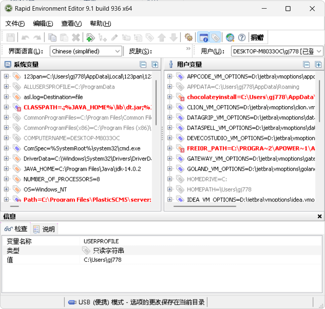Select the OS=Windows_NT variable
Viewport: 325px width, 309px height.
(x=45, y=189)
